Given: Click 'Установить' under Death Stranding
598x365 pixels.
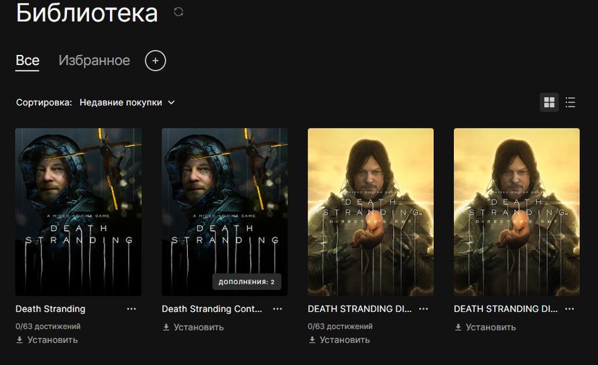Looking at the screenshot, I should pos(52,340).
